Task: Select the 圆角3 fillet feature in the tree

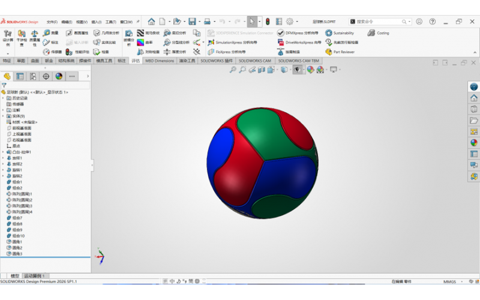Action: coord(14,254)
